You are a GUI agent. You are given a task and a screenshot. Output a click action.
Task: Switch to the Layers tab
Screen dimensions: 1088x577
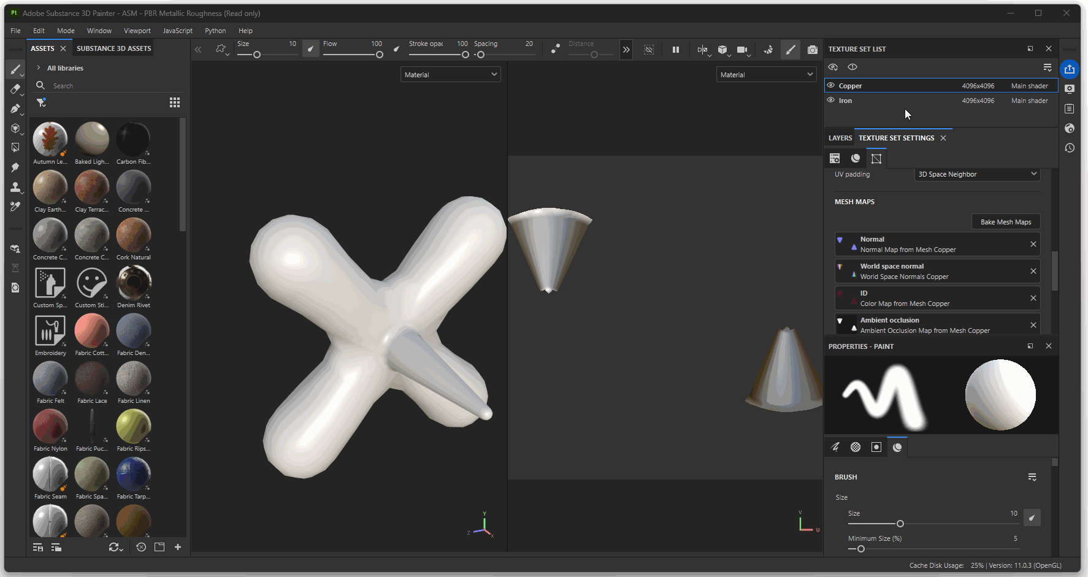pyautogui.click(x=840, y=138)
